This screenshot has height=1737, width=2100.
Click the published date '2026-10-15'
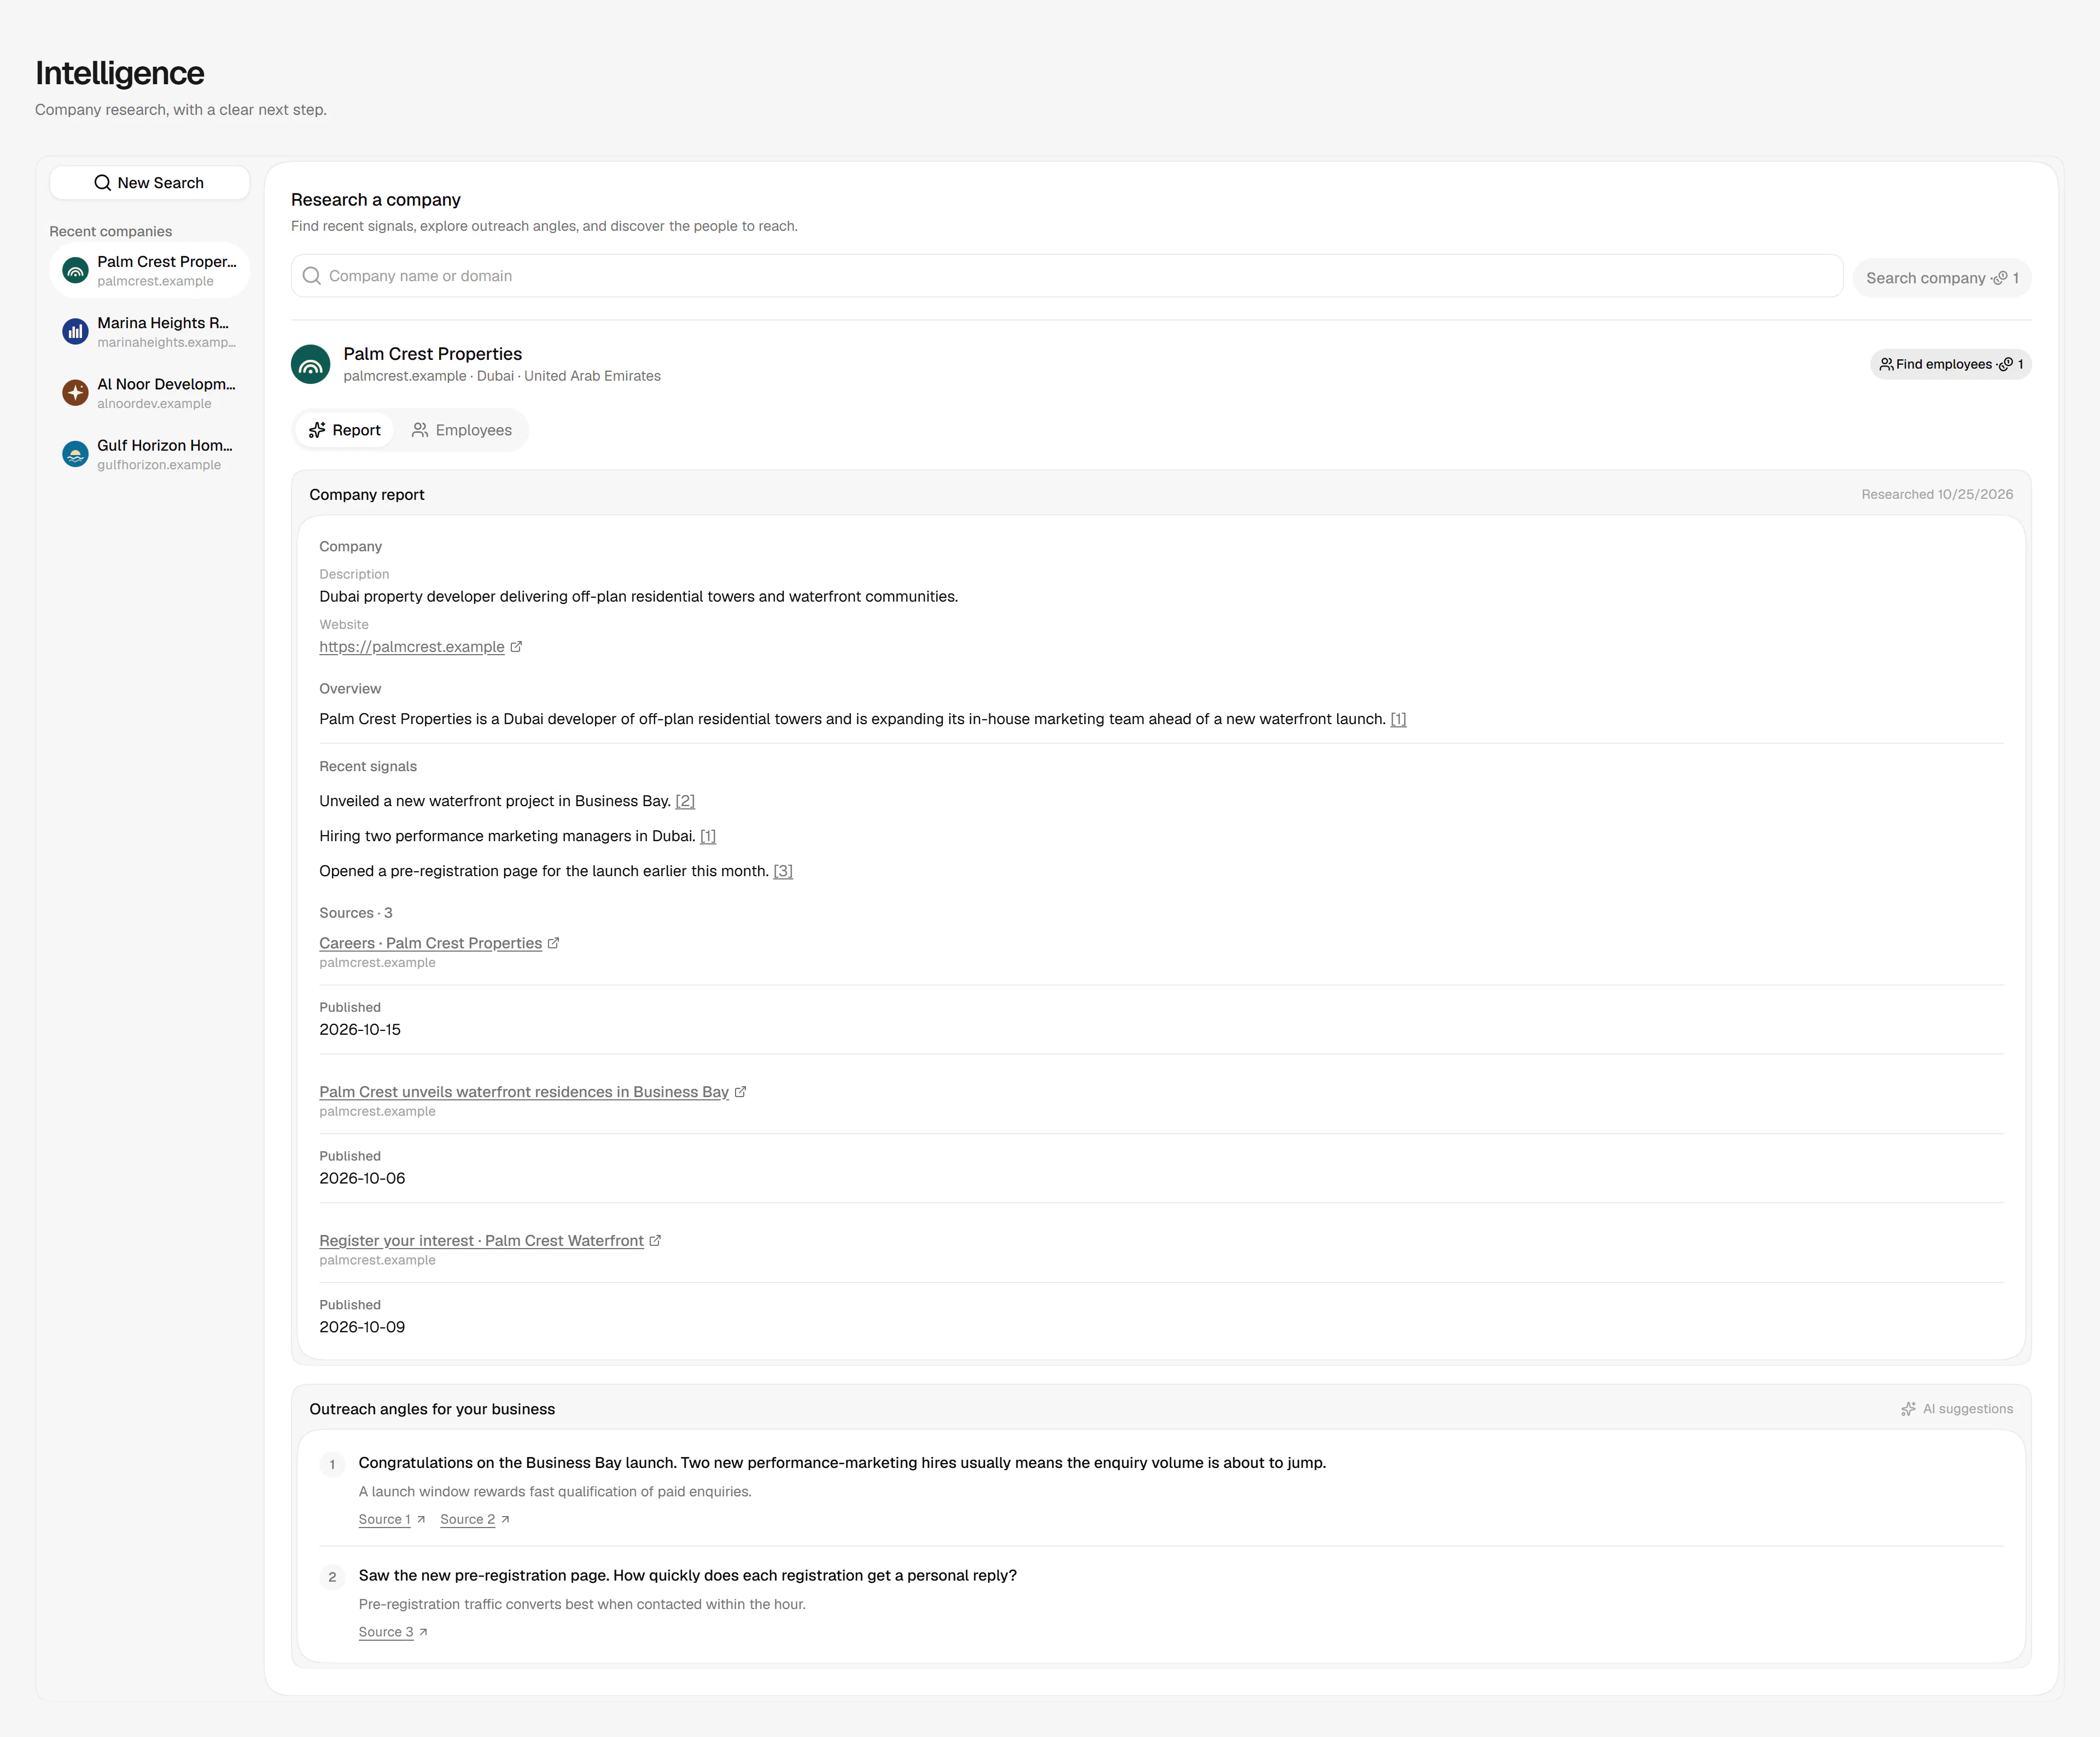tap(360, 1030)
